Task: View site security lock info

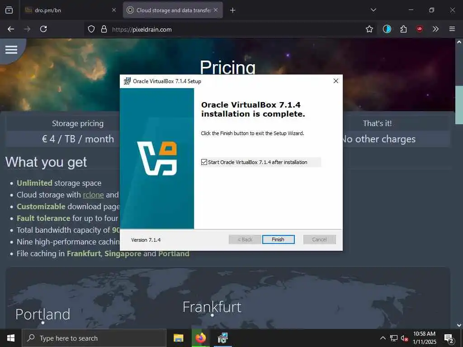Action: coord(104,29)
